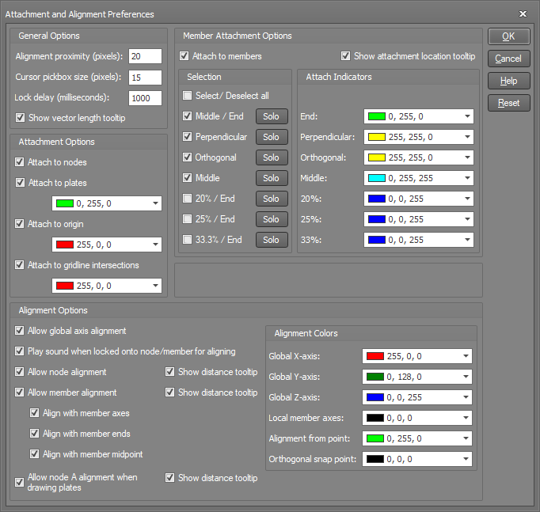Open gridline intersections color dropdown
The width and height of the screenshot is (540, 512).
click(107, 286)
